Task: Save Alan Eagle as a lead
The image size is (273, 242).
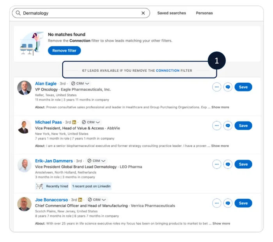Action: (243, 87)
